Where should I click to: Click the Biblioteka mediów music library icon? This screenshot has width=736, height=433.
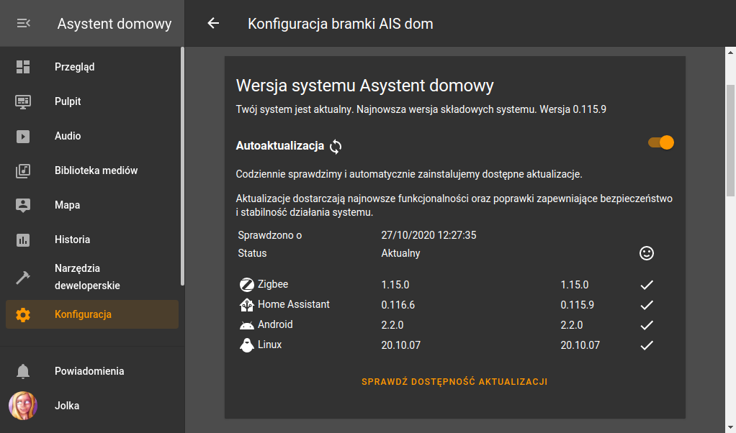tap(23, 170)
